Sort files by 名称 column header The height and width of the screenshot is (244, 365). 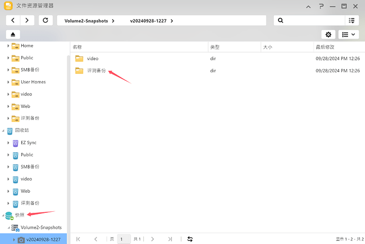78,47
